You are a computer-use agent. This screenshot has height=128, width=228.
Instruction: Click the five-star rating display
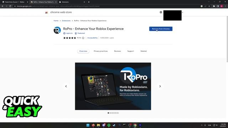tap(70, 38)
